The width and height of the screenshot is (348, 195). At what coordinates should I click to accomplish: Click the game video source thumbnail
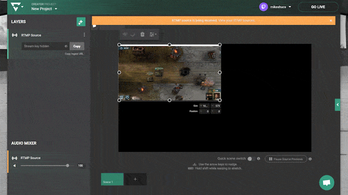tap(170, 73)
